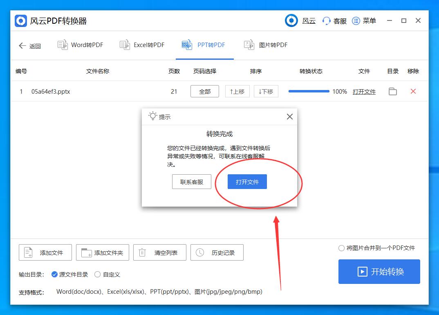Viewport: 439px width, 315px height.
Task: Remove 05a64ef3.pptx with the red X
Action: click(413, 91)
